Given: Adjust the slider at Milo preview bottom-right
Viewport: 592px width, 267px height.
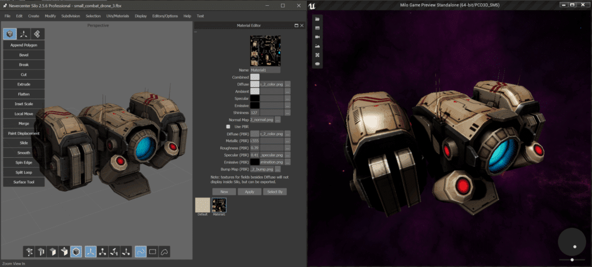Looking at the screenshot, I should click(x=572, y=260).
